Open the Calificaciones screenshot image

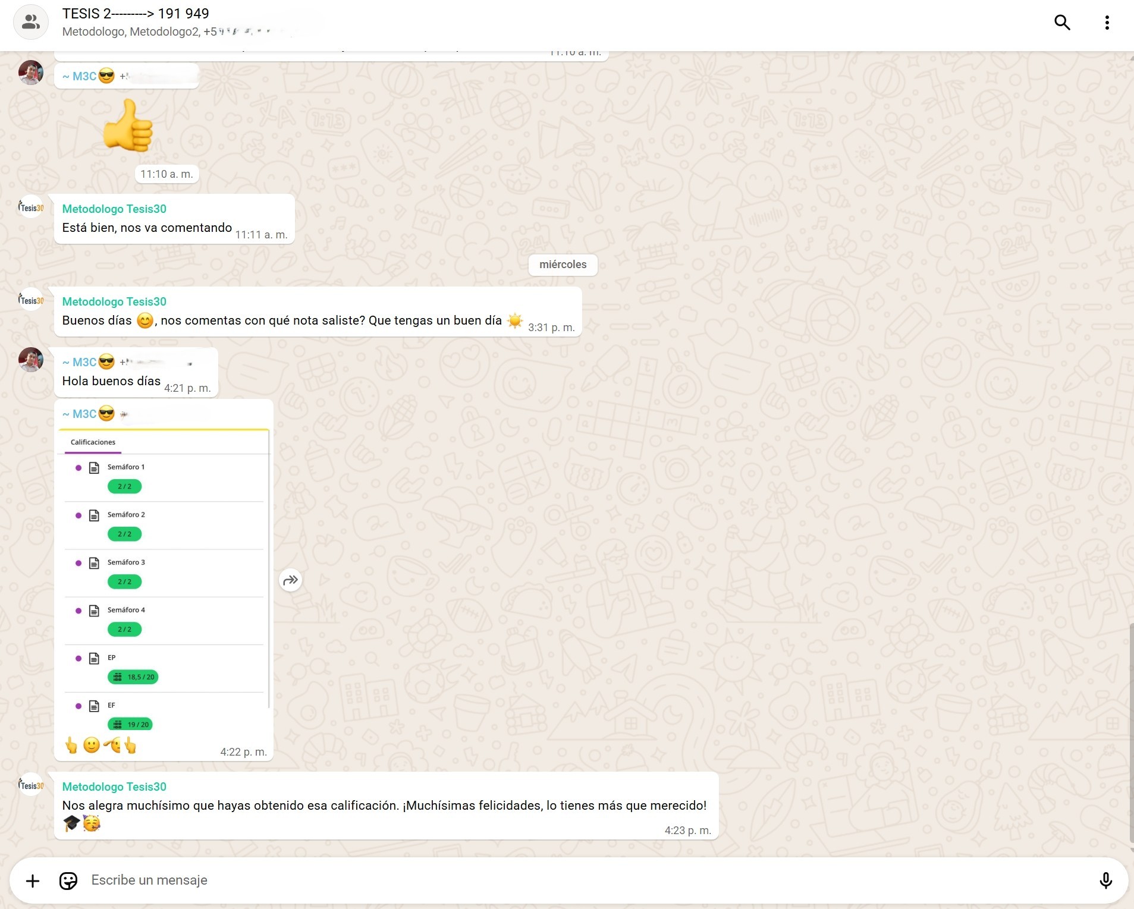point(164,580)
